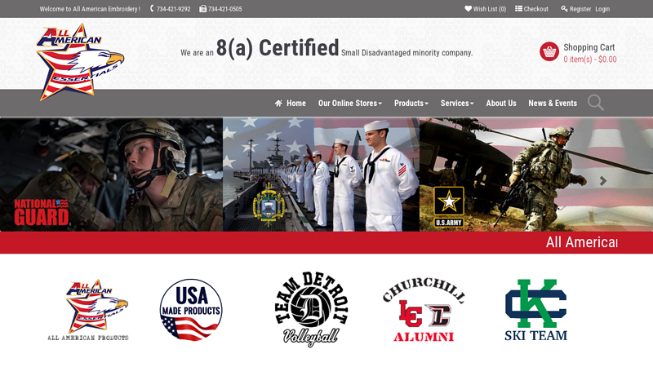The width and height of the screenshot is (653, 367).
Task: Click the fax machine icon
Action: pyautogui.click(x=202, y=8)
